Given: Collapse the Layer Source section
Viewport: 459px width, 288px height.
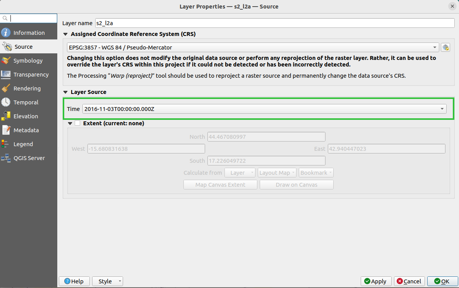Looking at the screenshot, I should [x=66, y=92].
